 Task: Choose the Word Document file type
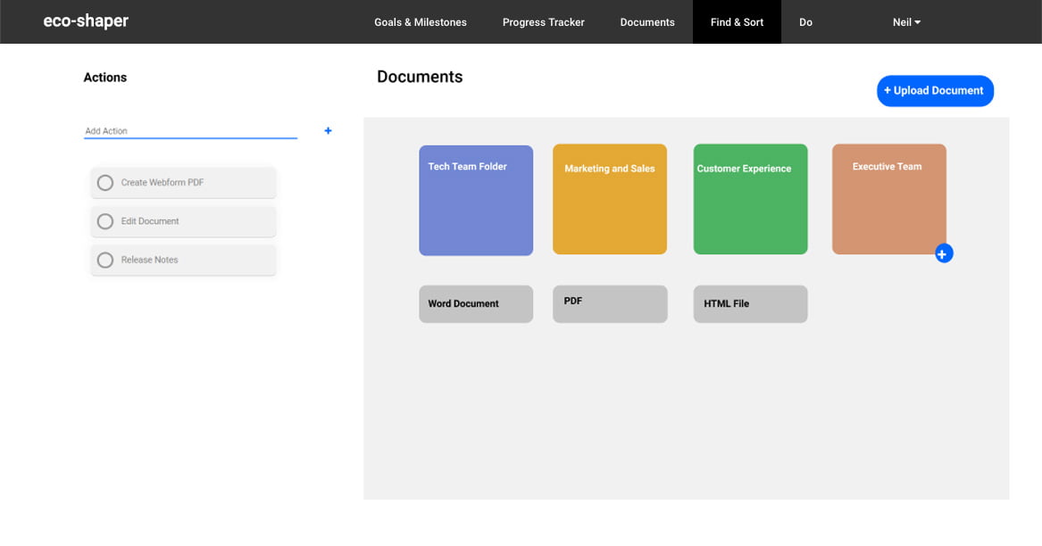pyautogui.click(x=476, y=304)
